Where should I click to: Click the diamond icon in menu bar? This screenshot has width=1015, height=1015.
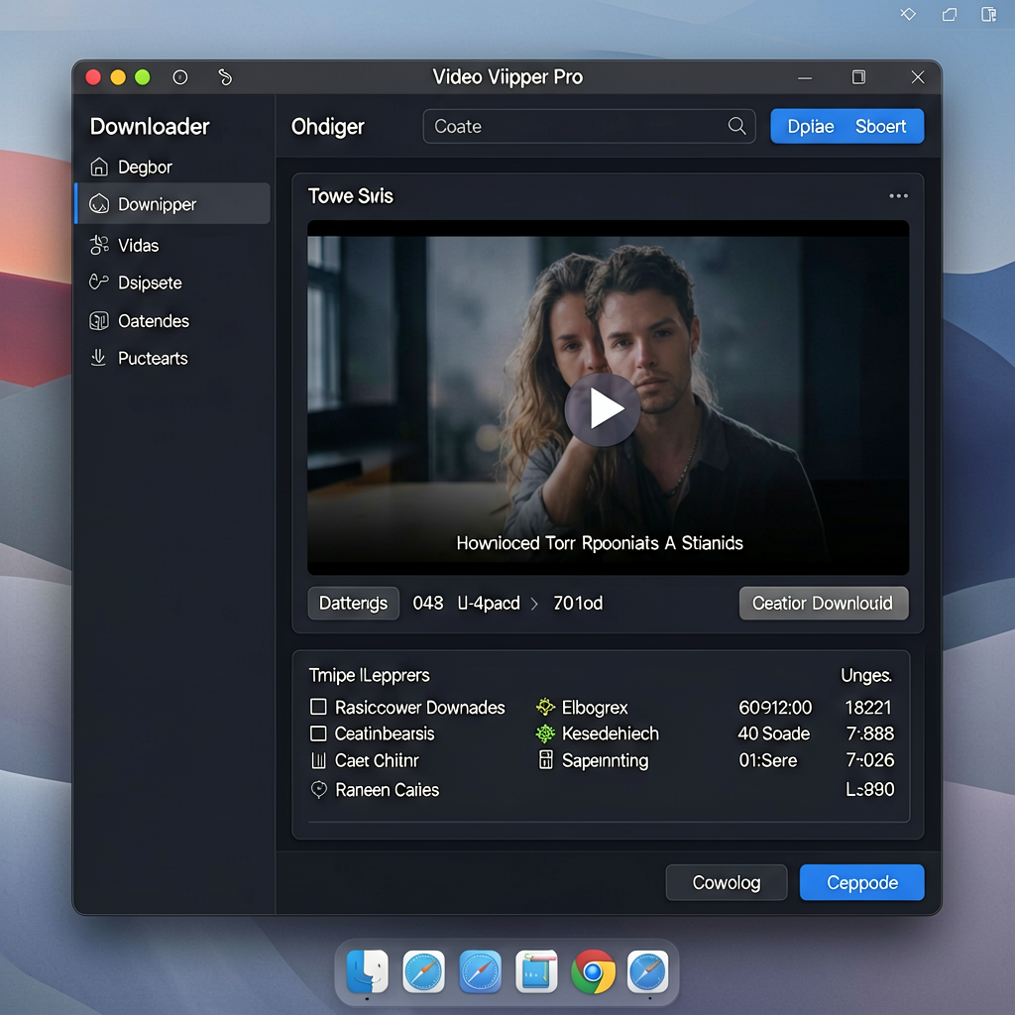[908, 14]
